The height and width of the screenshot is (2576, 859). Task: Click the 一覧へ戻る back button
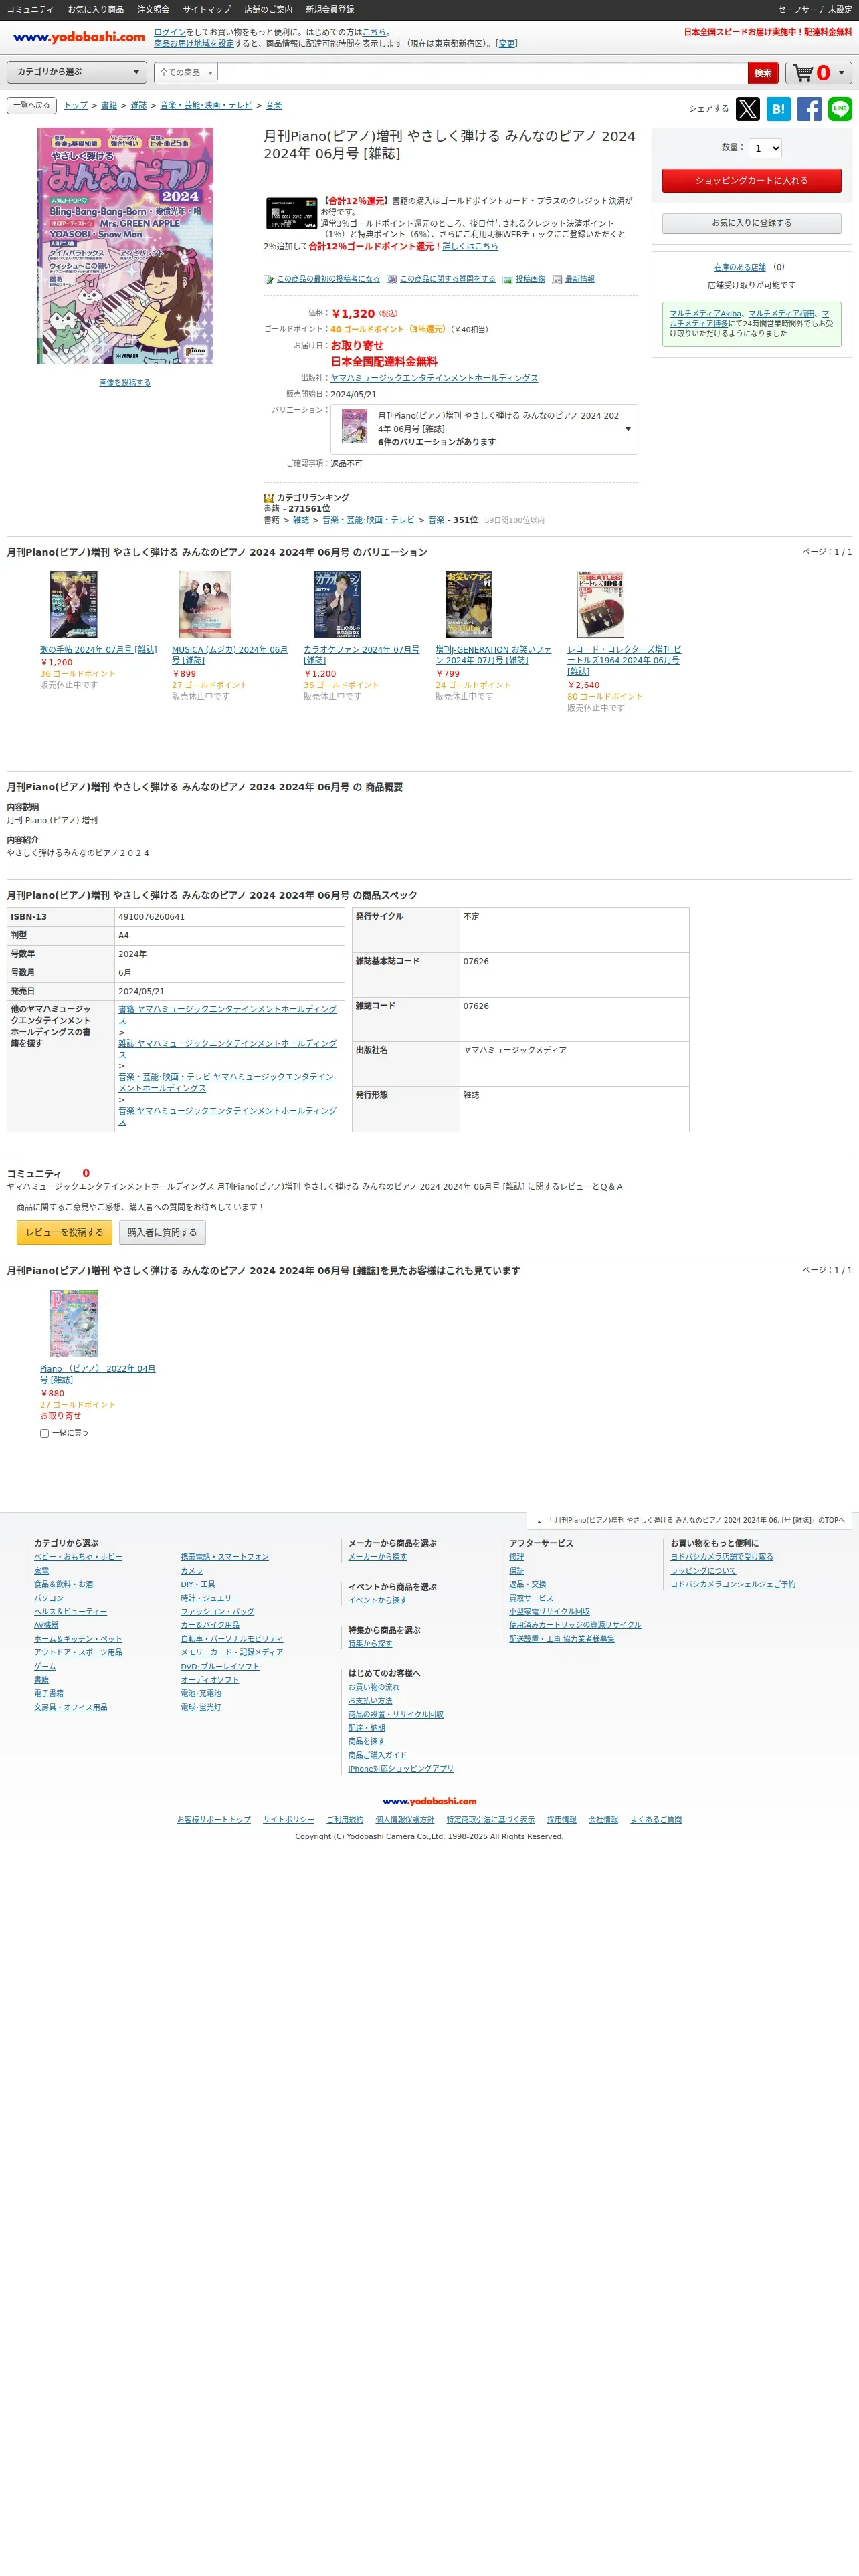(32, 105)
